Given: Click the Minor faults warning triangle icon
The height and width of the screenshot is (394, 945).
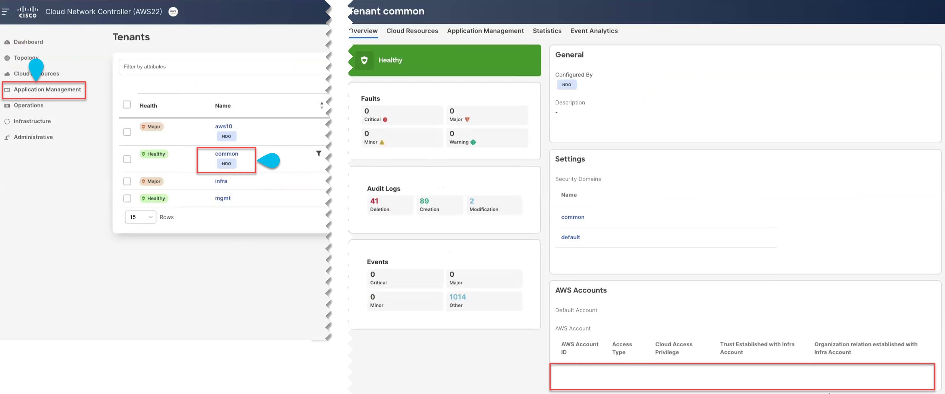Looking at the screenshot, I should 382,142.
